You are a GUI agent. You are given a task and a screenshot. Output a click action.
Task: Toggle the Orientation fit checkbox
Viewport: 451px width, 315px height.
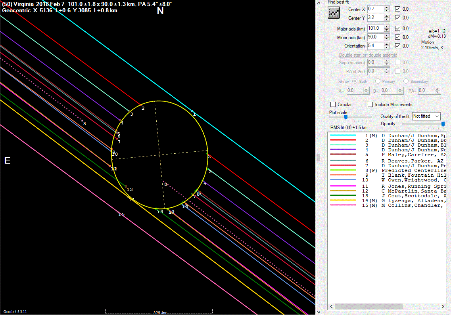click(397, 46)
